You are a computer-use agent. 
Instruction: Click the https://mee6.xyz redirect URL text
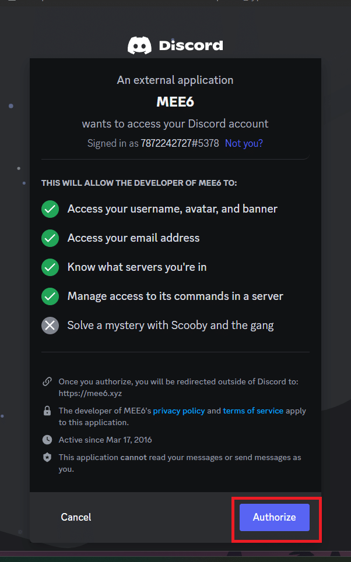(x=90, y=393)
